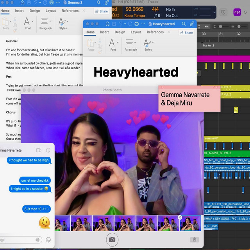The width and height of the screenshot is (250, 250).
Task: Open more toolbar options in Gemma 2 window
Action: point(58,2)
